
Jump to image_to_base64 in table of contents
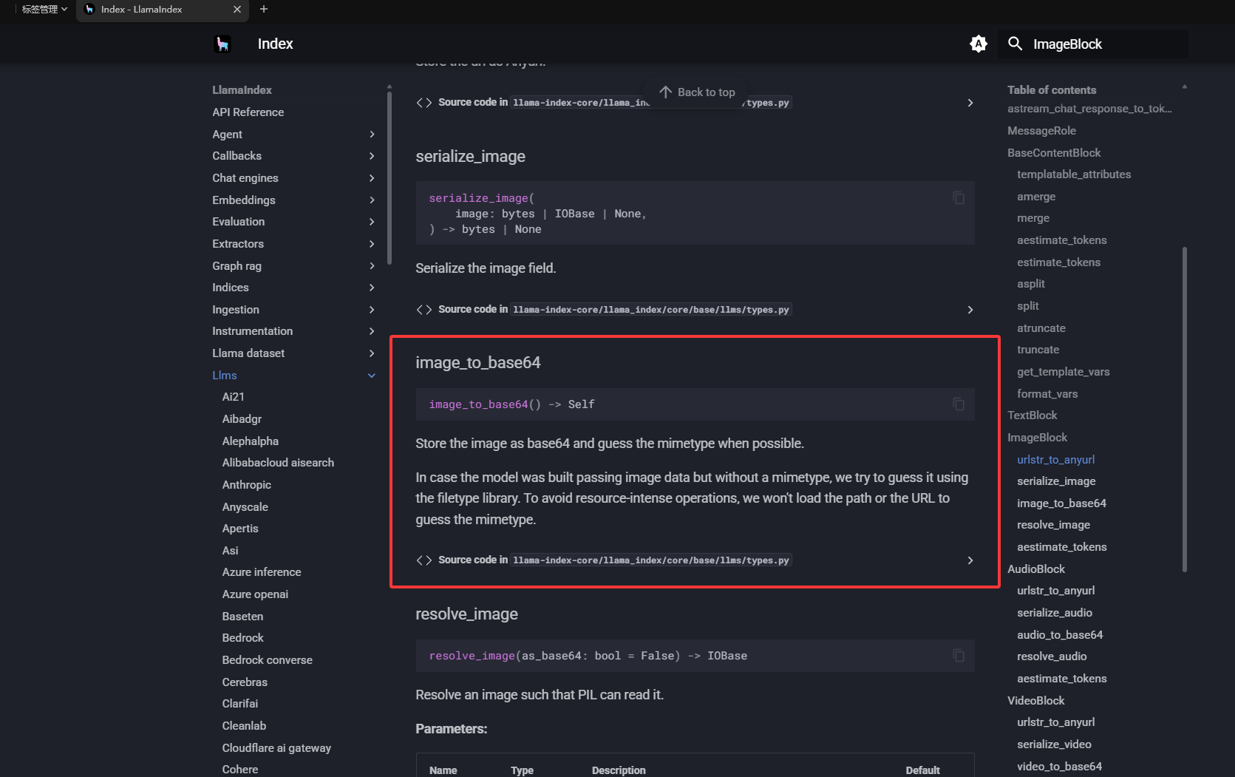[x=1062, y=503]
